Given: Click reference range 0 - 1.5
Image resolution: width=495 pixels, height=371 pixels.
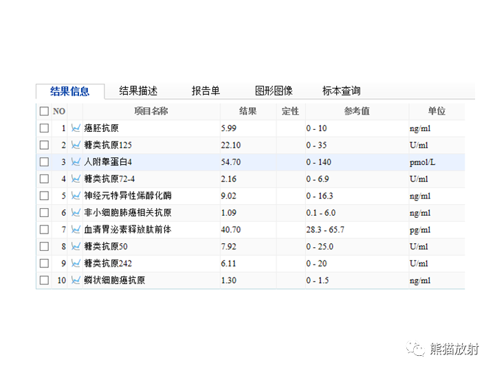Looking at the screenshot, I should (x=317, y=280).
